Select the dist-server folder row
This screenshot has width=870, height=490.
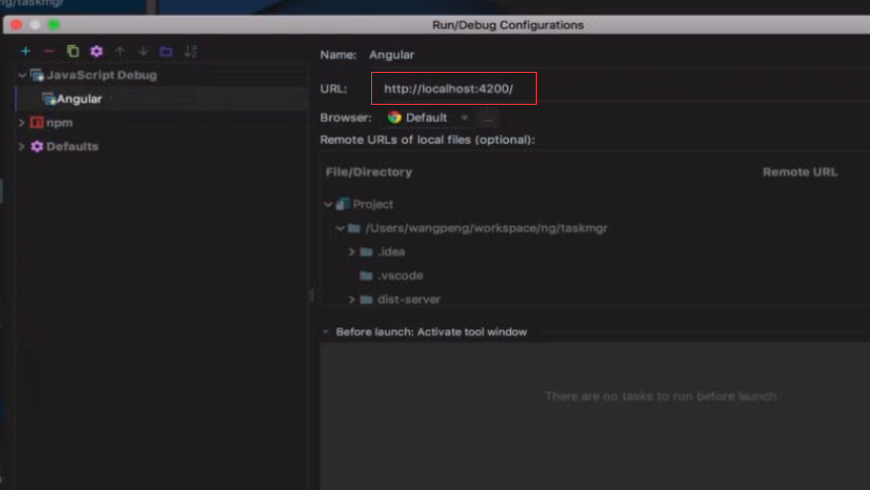(x=409, y=299)
